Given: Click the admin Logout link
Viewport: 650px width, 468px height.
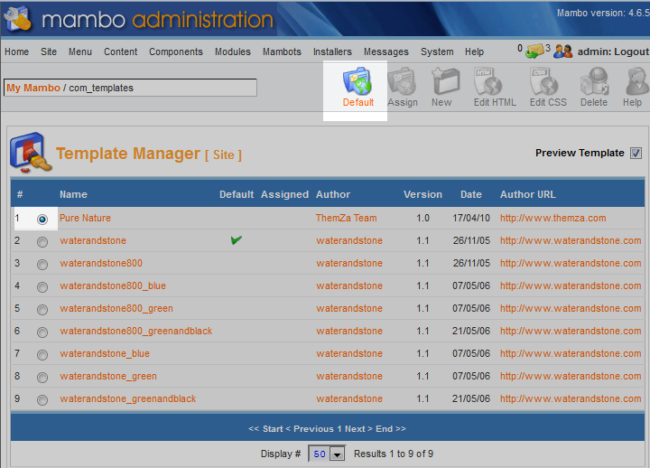Looking at the screenshot, I should click(613, 51).
